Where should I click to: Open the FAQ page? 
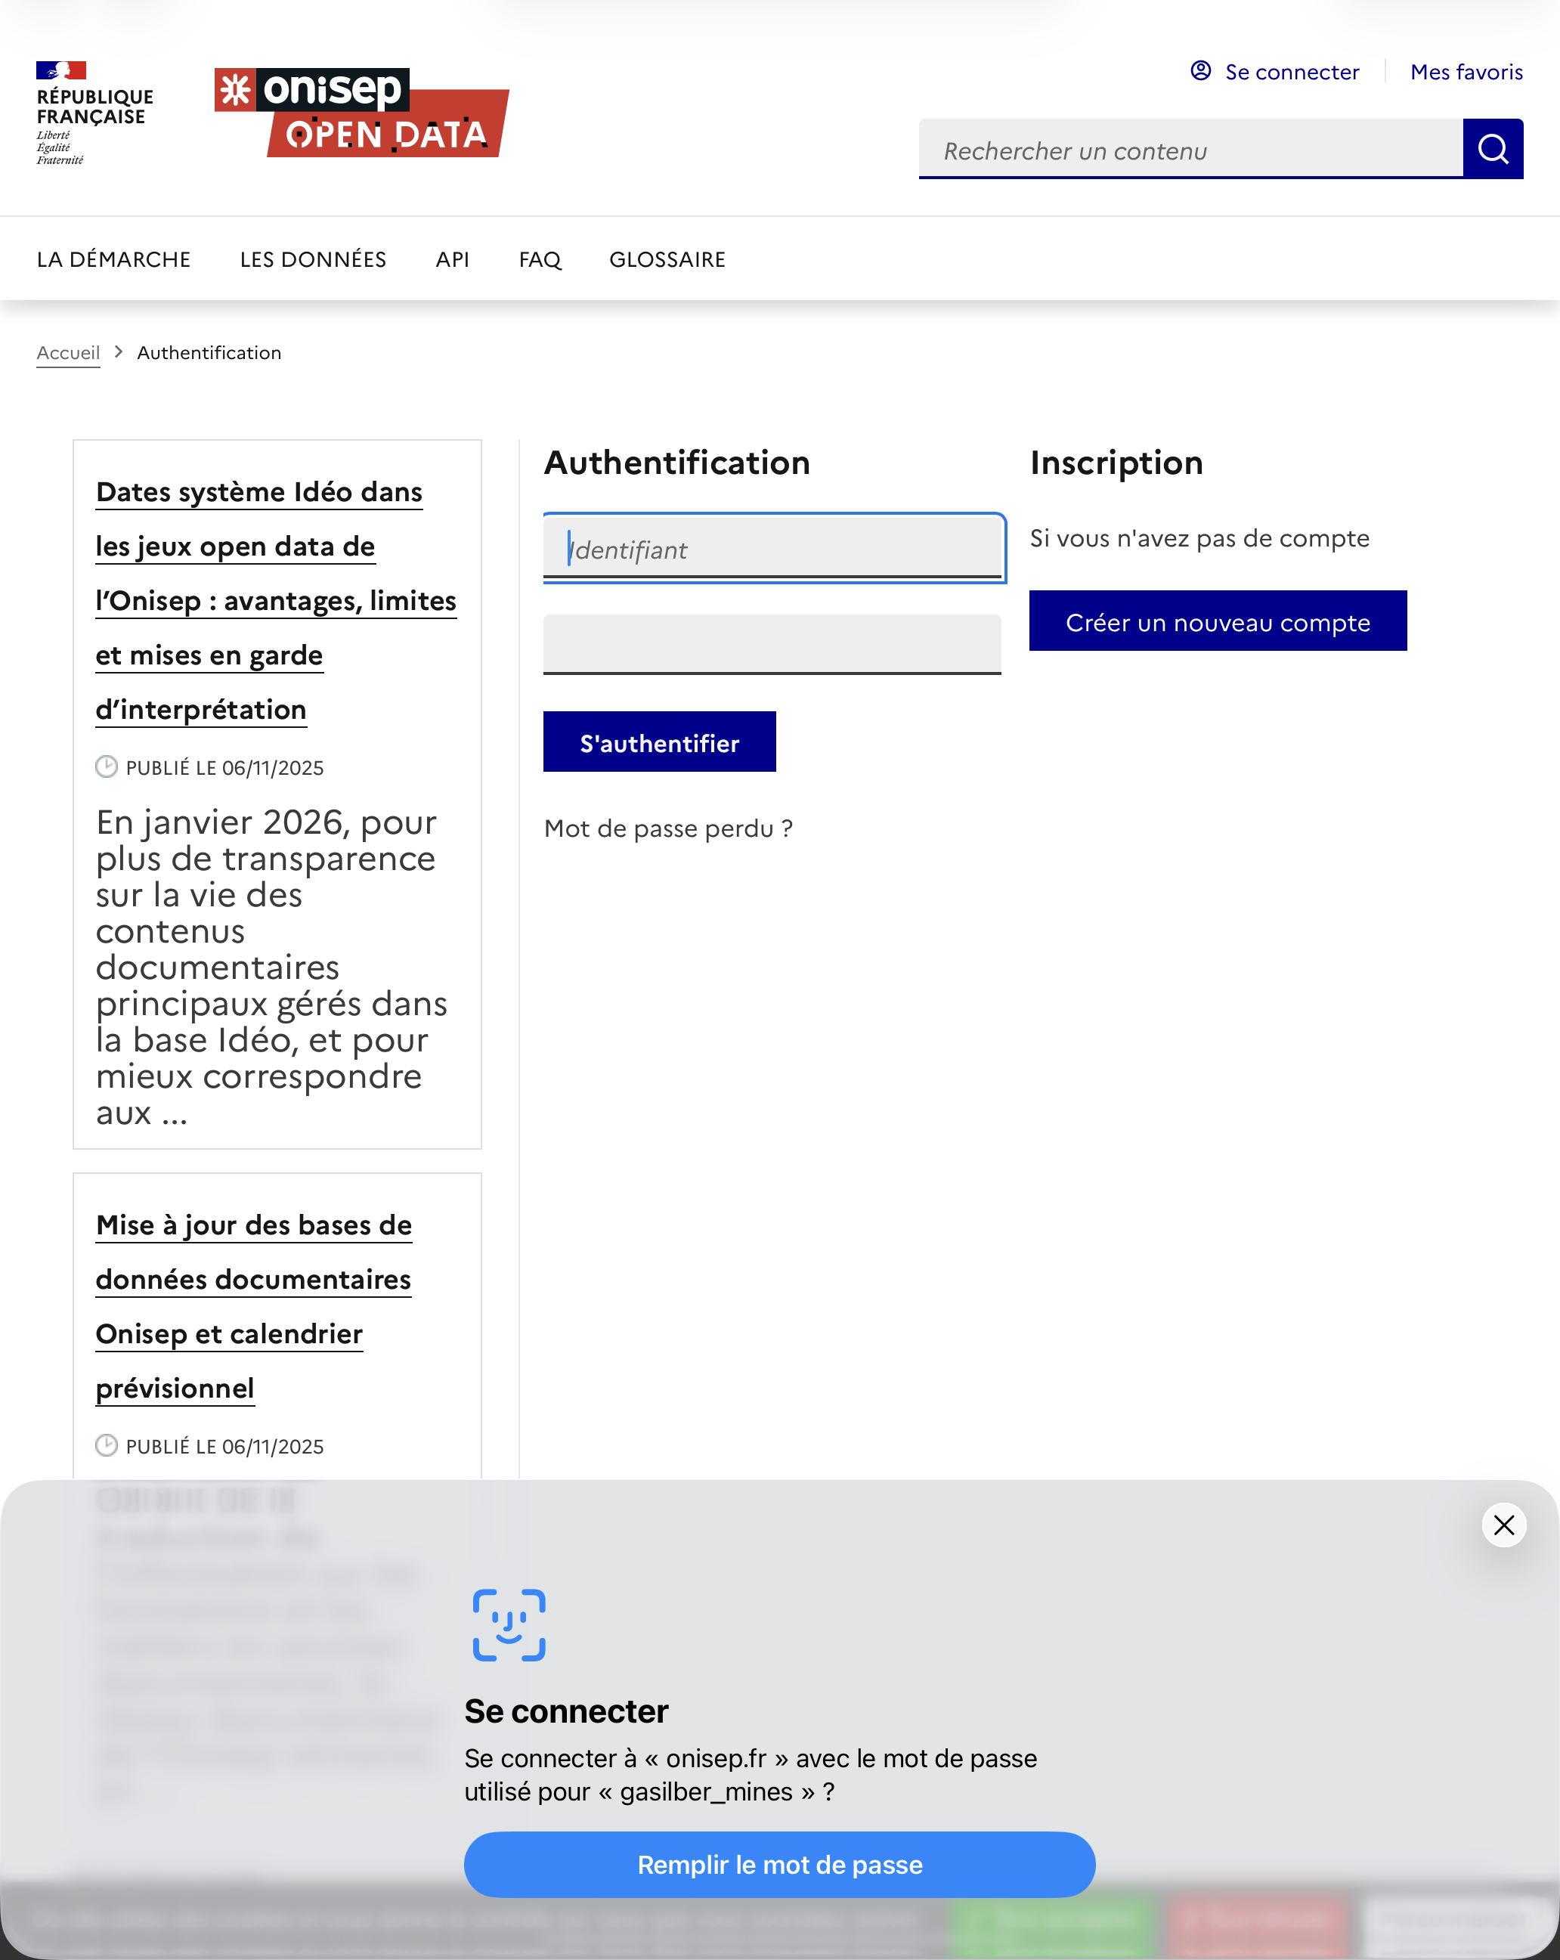(540, 259)
